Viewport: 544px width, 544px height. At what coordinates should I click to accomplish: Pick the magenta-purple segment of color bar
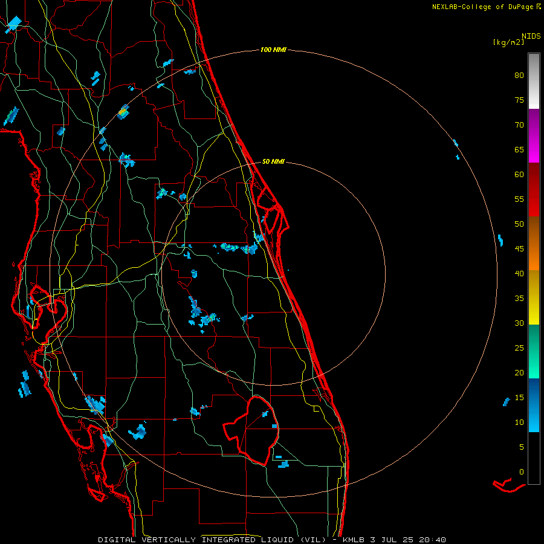534,135
